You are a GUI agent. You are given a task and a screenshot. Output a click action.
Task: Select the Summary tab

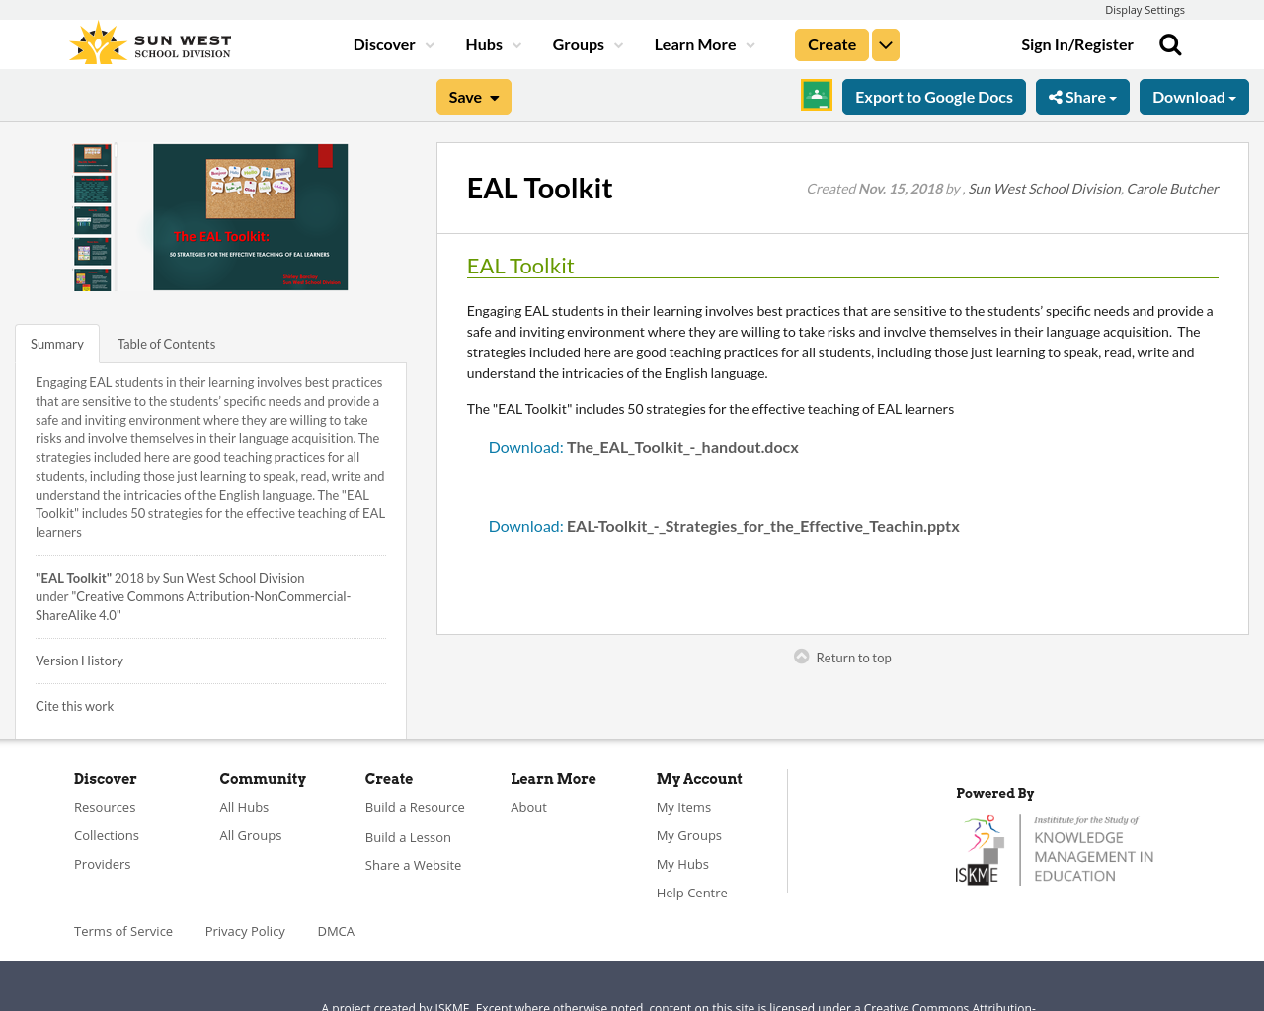pos(56,342)
